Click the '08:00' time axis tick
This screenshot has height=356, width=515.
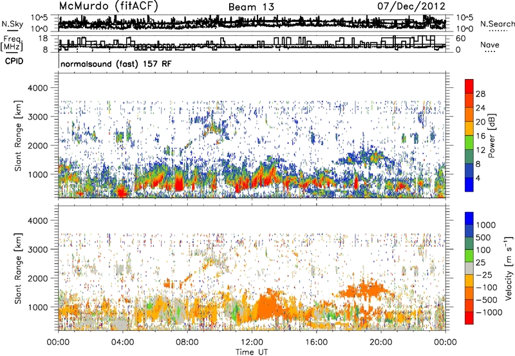pyautogui.click(x=187, y=343)
